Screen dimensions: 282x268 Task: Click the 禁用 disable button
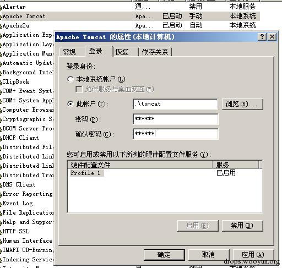pos(242,226)
